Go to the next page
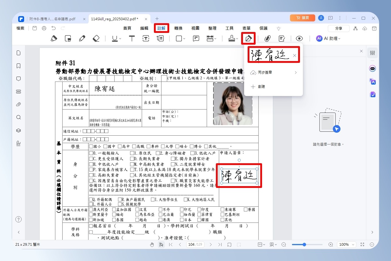The width and height of the screenshot is (391, 261). 211,245
